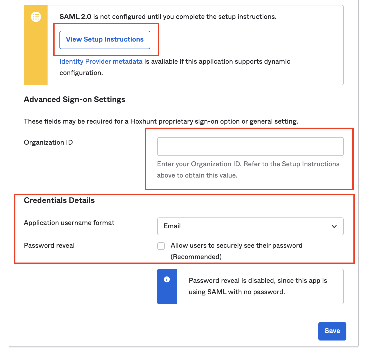Click the Save button
Viewport: 368px width, 354px height.
pyautogui.click(x=332, y=331)
